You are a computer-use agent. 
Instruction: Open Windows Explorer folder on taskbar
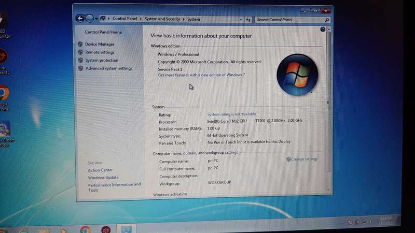tap(44, 230)
